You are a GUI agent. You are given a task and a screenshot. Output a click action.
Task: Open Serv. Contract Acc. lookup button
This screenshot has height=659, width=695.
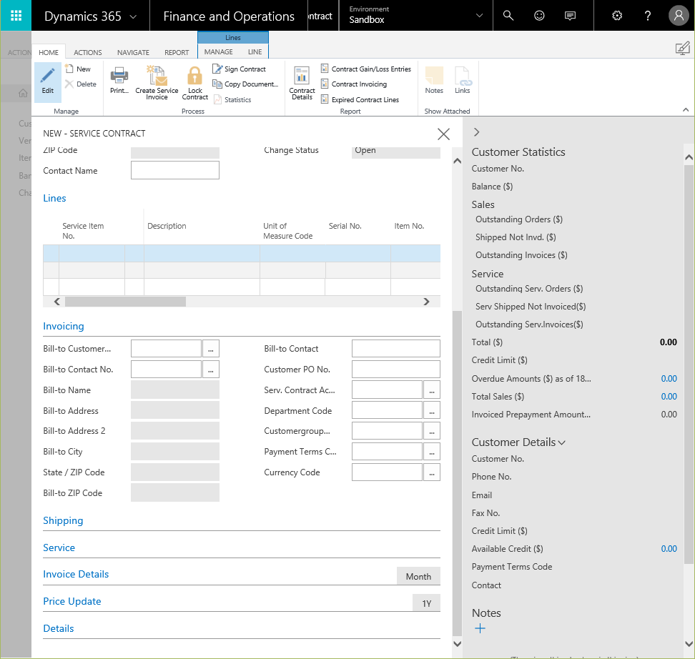(x=432, y=390)
